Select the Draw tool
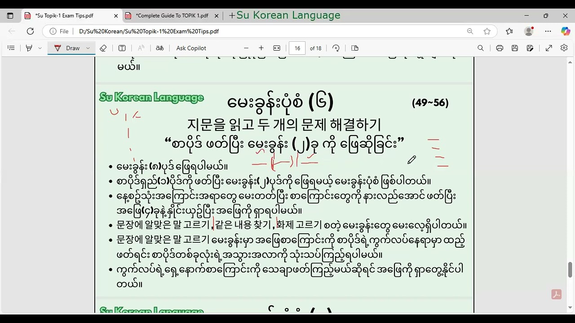The height and width of the screenshot is (323, 575). (67, 48)
